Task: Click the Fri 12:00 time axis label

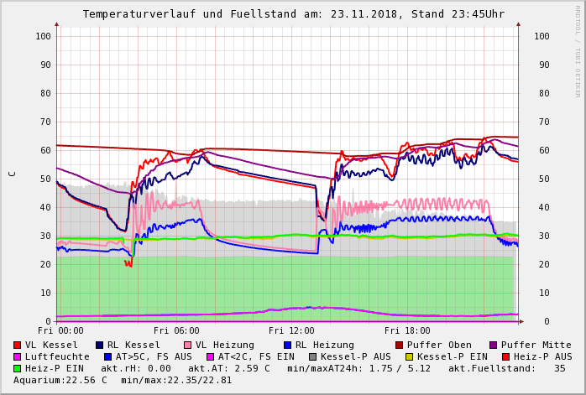Action: pos(291,331)
